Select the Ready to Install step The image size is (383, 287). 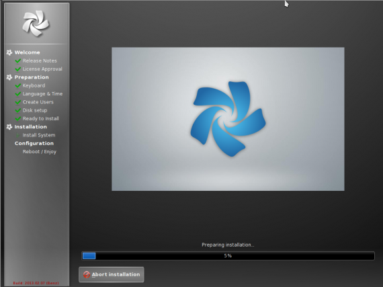coord(41,119)
